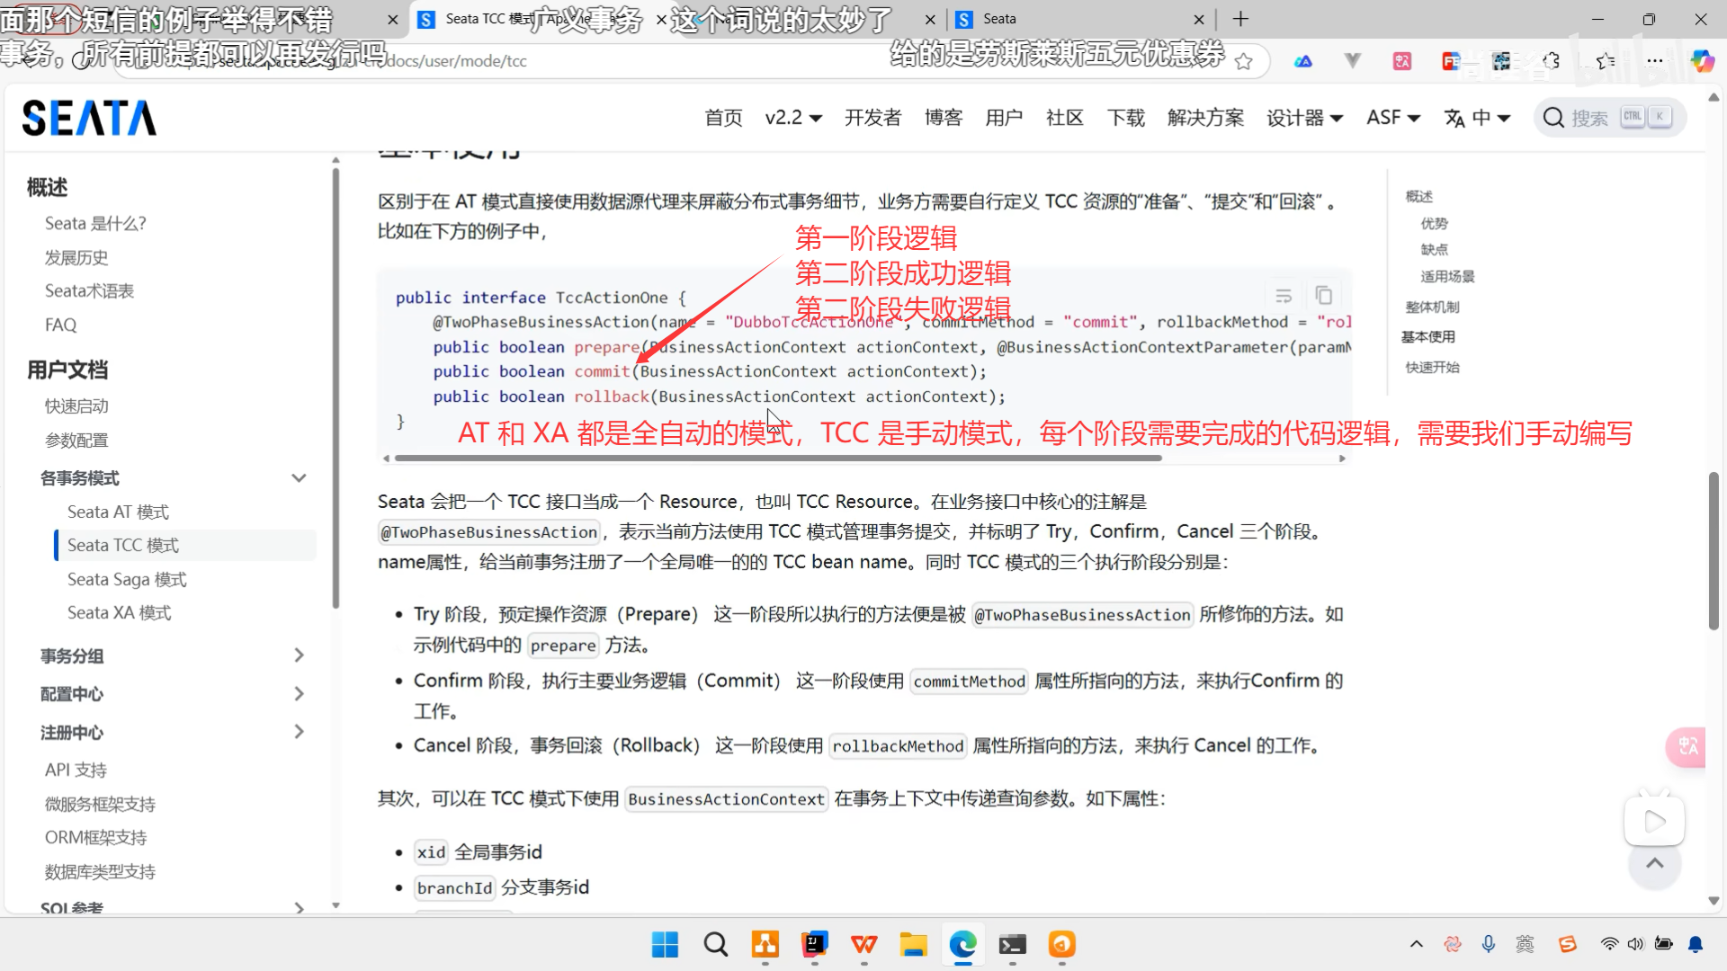1727x971 pixels.
Task: Collapse the 各事务模式 sidebar section
Action: click(300, 478)
